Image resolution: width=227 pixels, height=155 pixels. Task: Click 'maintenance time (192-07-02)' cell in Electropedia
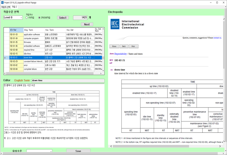coord(204,125)
